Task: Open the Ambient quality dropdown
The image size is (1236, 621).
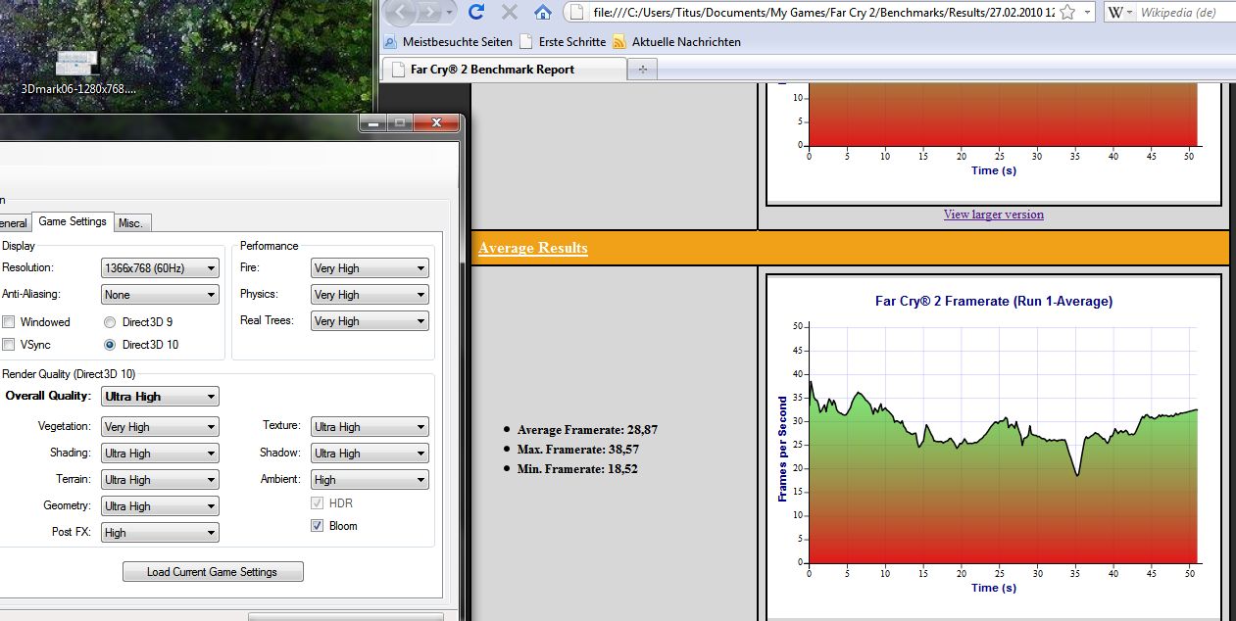Action: click(370, 479)
